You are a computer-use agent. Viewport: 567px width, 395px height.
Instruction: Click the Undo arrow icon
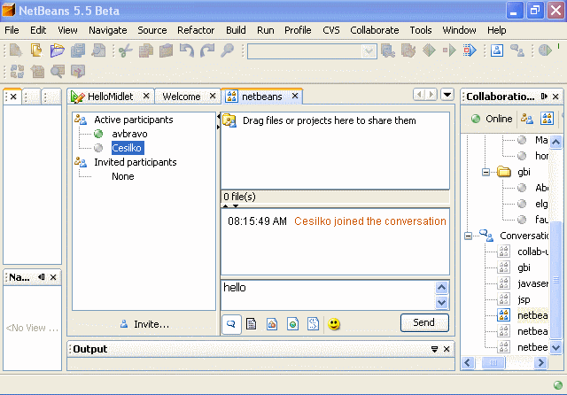pos(187,50)
